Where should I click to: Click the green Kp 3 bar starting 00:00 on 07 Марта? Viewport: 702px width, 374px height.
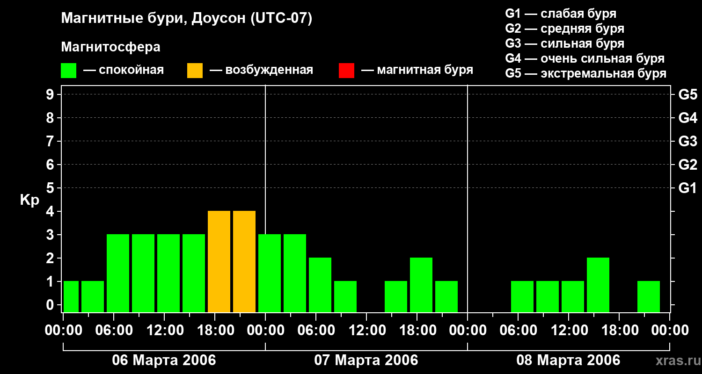[270, 273]
